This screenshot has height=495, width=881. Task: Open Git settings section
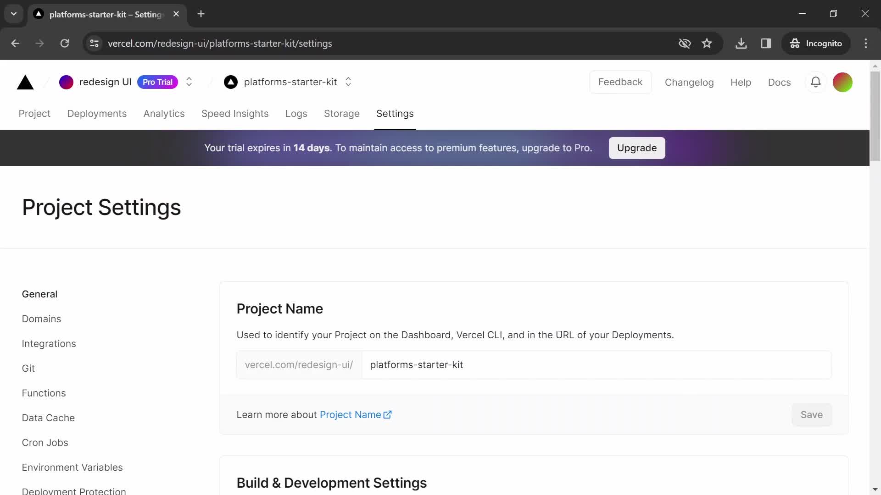pos(28,368)
